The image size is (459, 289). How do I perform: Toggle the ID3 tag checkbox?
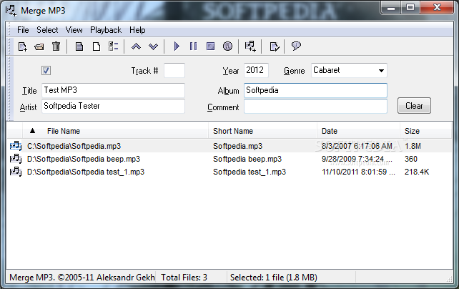click(46, 70)
